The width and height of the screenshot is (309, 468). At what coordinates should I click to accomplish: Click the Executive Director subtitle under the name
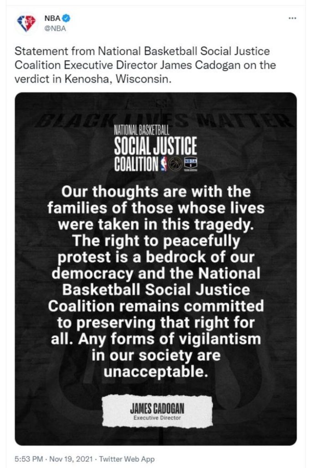coord(155,417)
